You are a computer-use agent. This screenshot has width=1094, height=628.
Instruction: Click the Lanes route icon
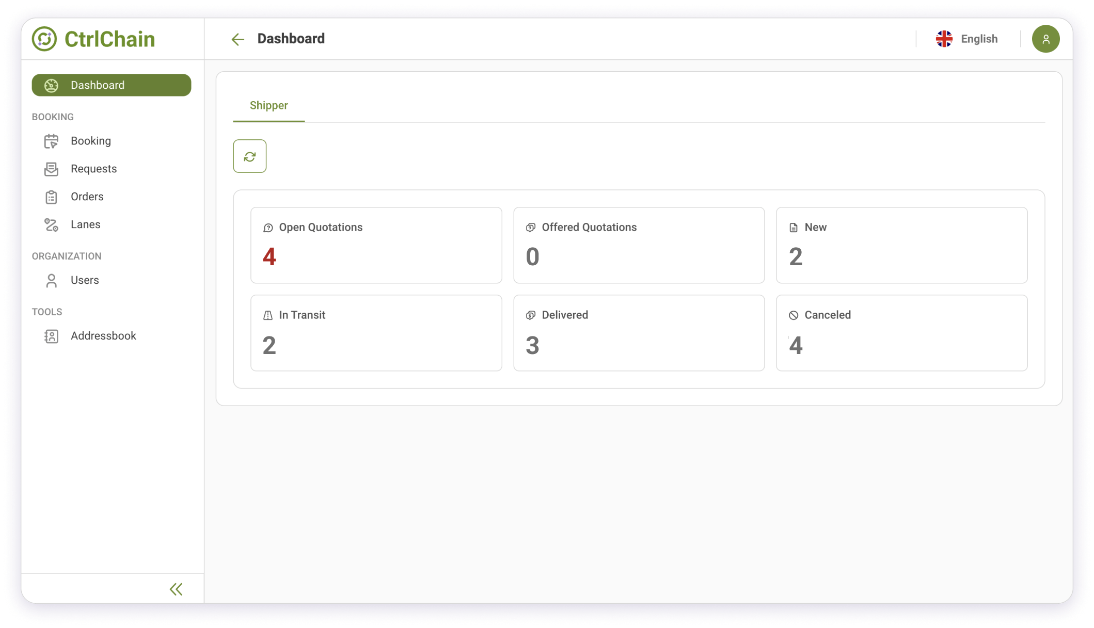tap(51, 224)
